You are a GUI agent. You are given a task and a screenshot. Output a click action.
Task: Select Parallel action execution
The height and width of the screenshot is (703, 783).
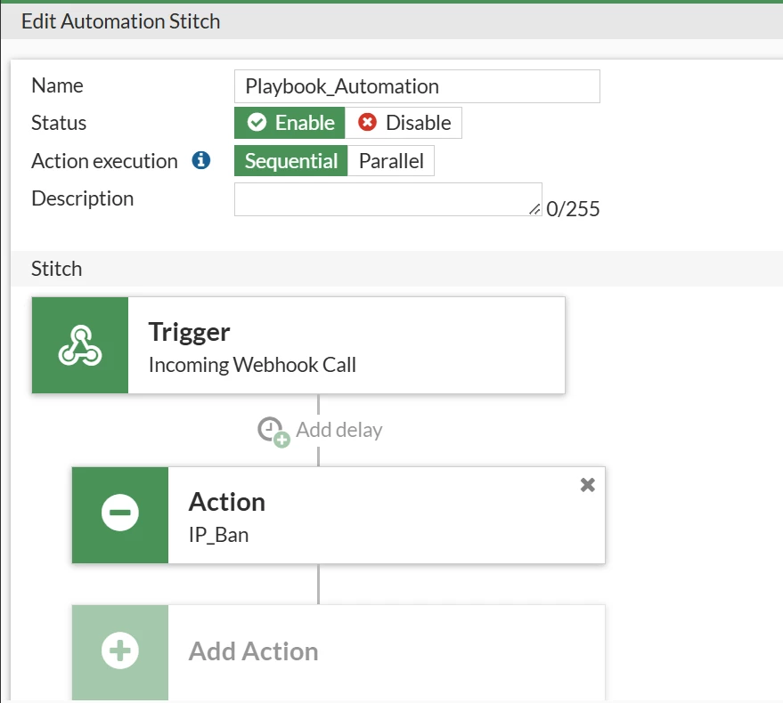tap(391, 161)
